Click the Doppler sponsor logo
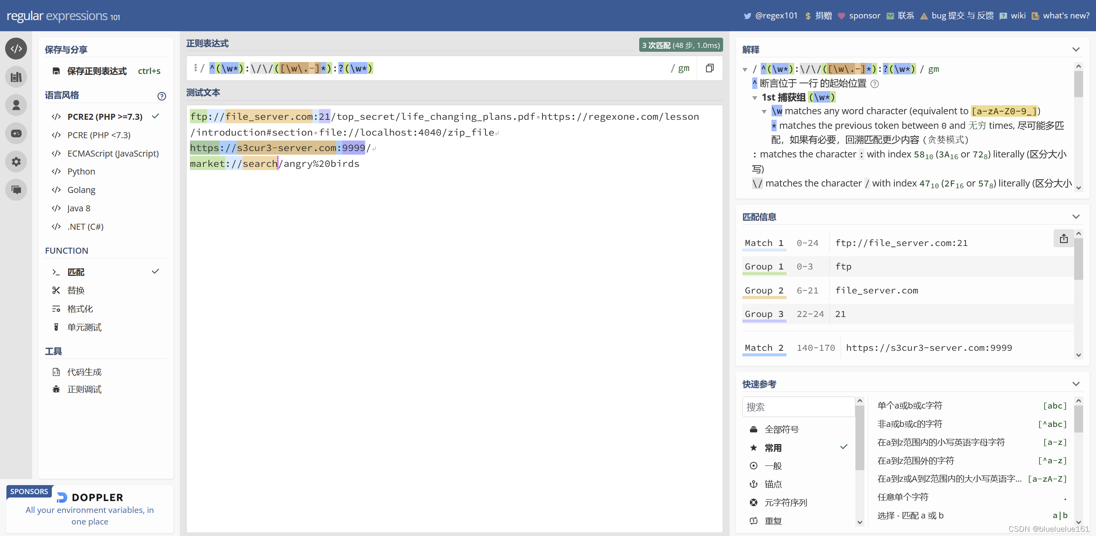Viewport: 1096px width, 536px height. coord(90,498)
